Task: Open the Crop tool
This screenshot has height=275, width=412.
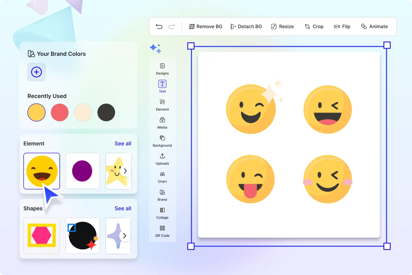Action: coord(314,26)
